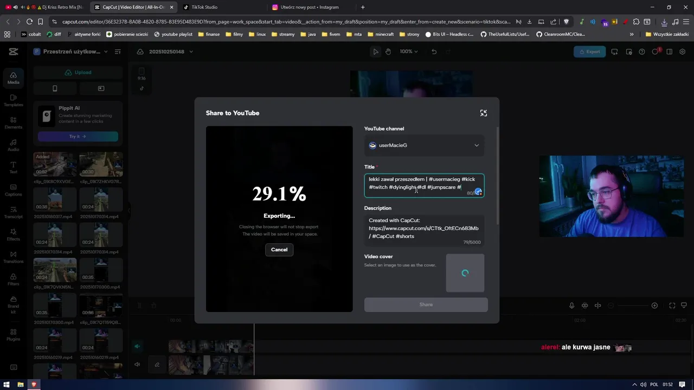Open the Transcript panel in sidebar
Viewport: 694px width, 390px height.
point(14,212)
